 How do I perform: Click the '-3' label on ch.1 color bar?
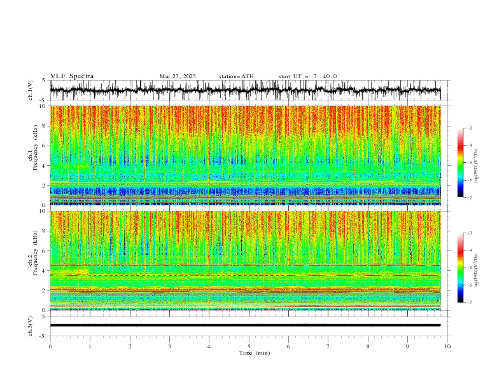coord(469,128)
